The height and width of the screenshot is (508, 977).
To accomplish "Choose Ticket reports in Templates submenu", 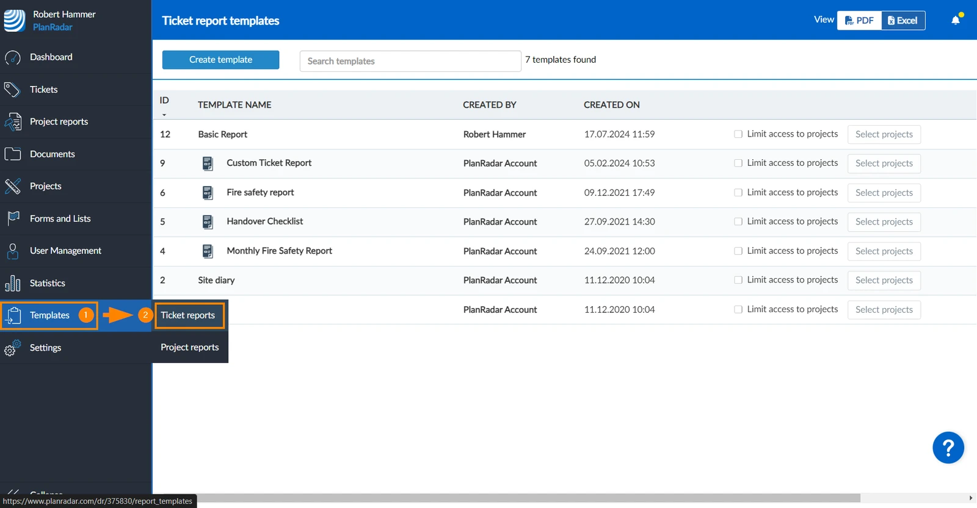I will pos(189,315).
